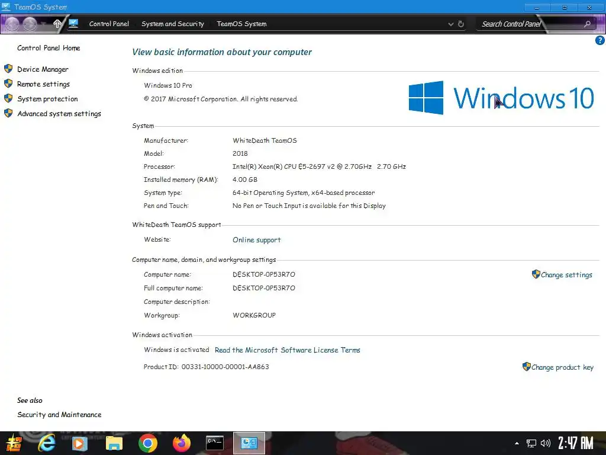Screen dimensions: 606x455
Task: Select the DESKTOP-0P53R7O computer name value
Action: [x=263, y=274]
